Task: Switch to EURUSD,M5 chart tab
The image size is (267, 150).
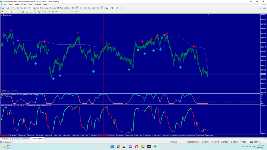Action: pyautogui.click(x=6, y=139)
